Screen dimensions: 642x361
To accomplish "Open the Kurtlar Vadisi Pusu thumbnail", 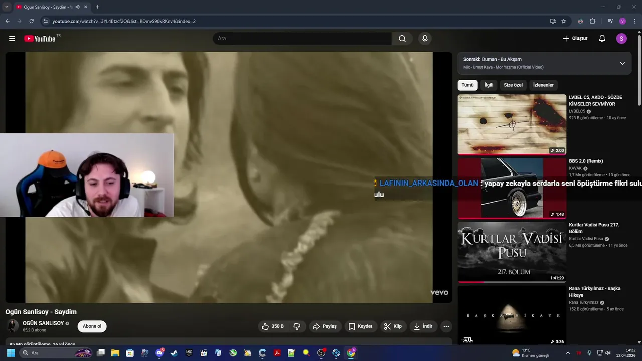I will (x=512, y=252).
